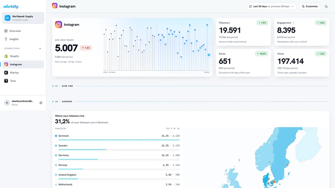Click the 1,9% Followers growth badge

(x=262, y=23)
